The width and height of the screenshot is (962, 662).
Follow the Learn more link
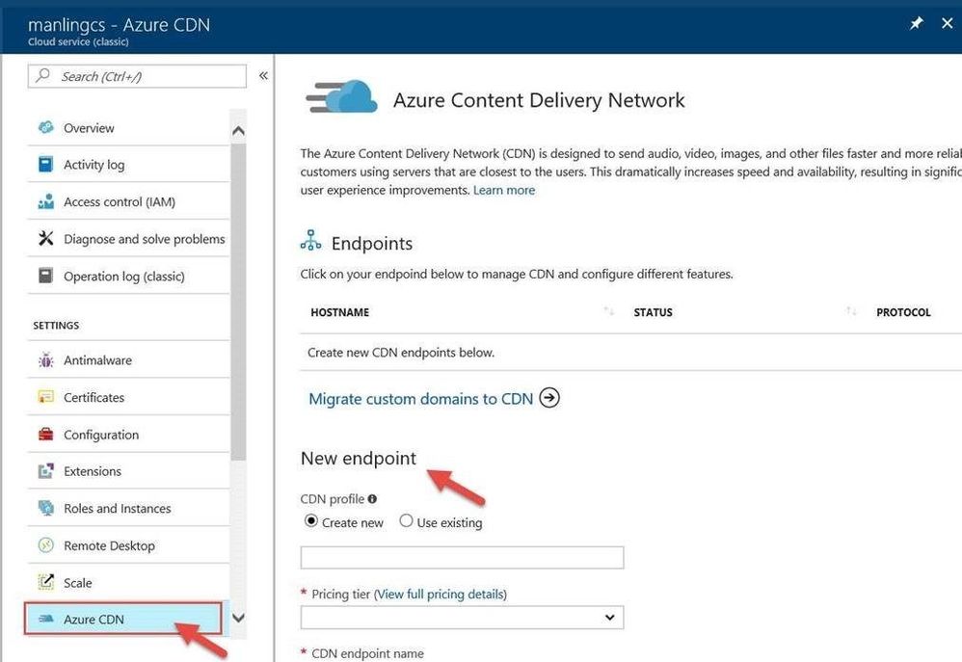click(504, 190)
